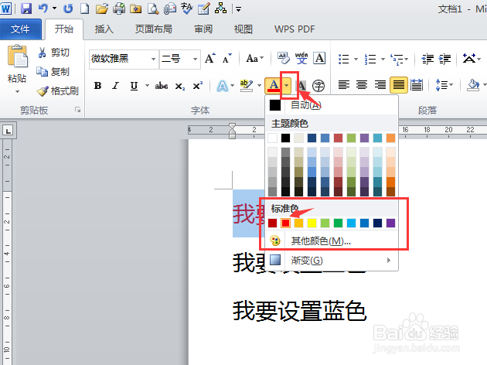
Task: Activate the 格式刷 format painter
Action: [57, 91]
